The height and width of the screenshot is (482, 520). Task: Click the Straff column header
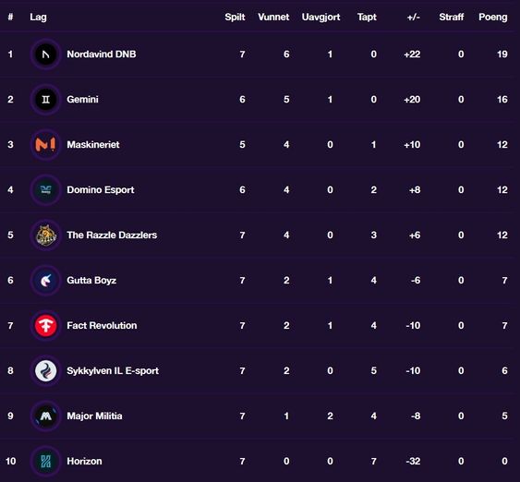click(x=451, y=17)
